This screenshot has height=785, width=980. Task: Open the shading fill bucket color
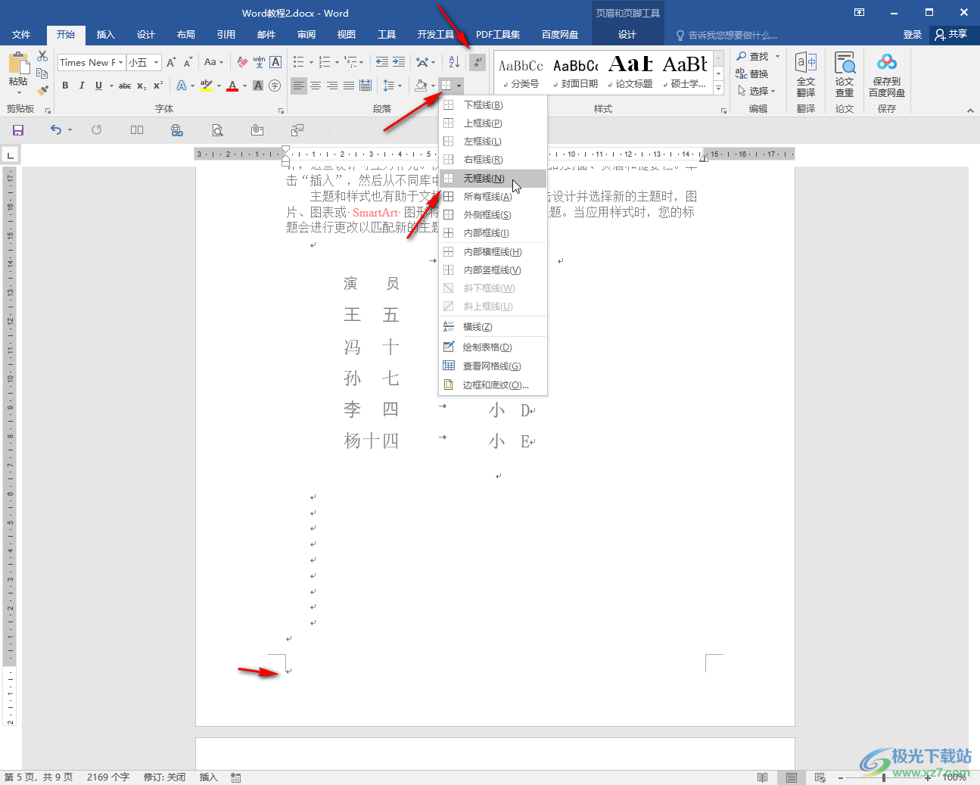coord(421,86)
